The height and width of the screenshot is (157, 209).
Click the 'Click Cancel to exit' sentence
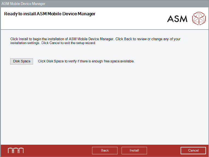(x=68, y=43)
